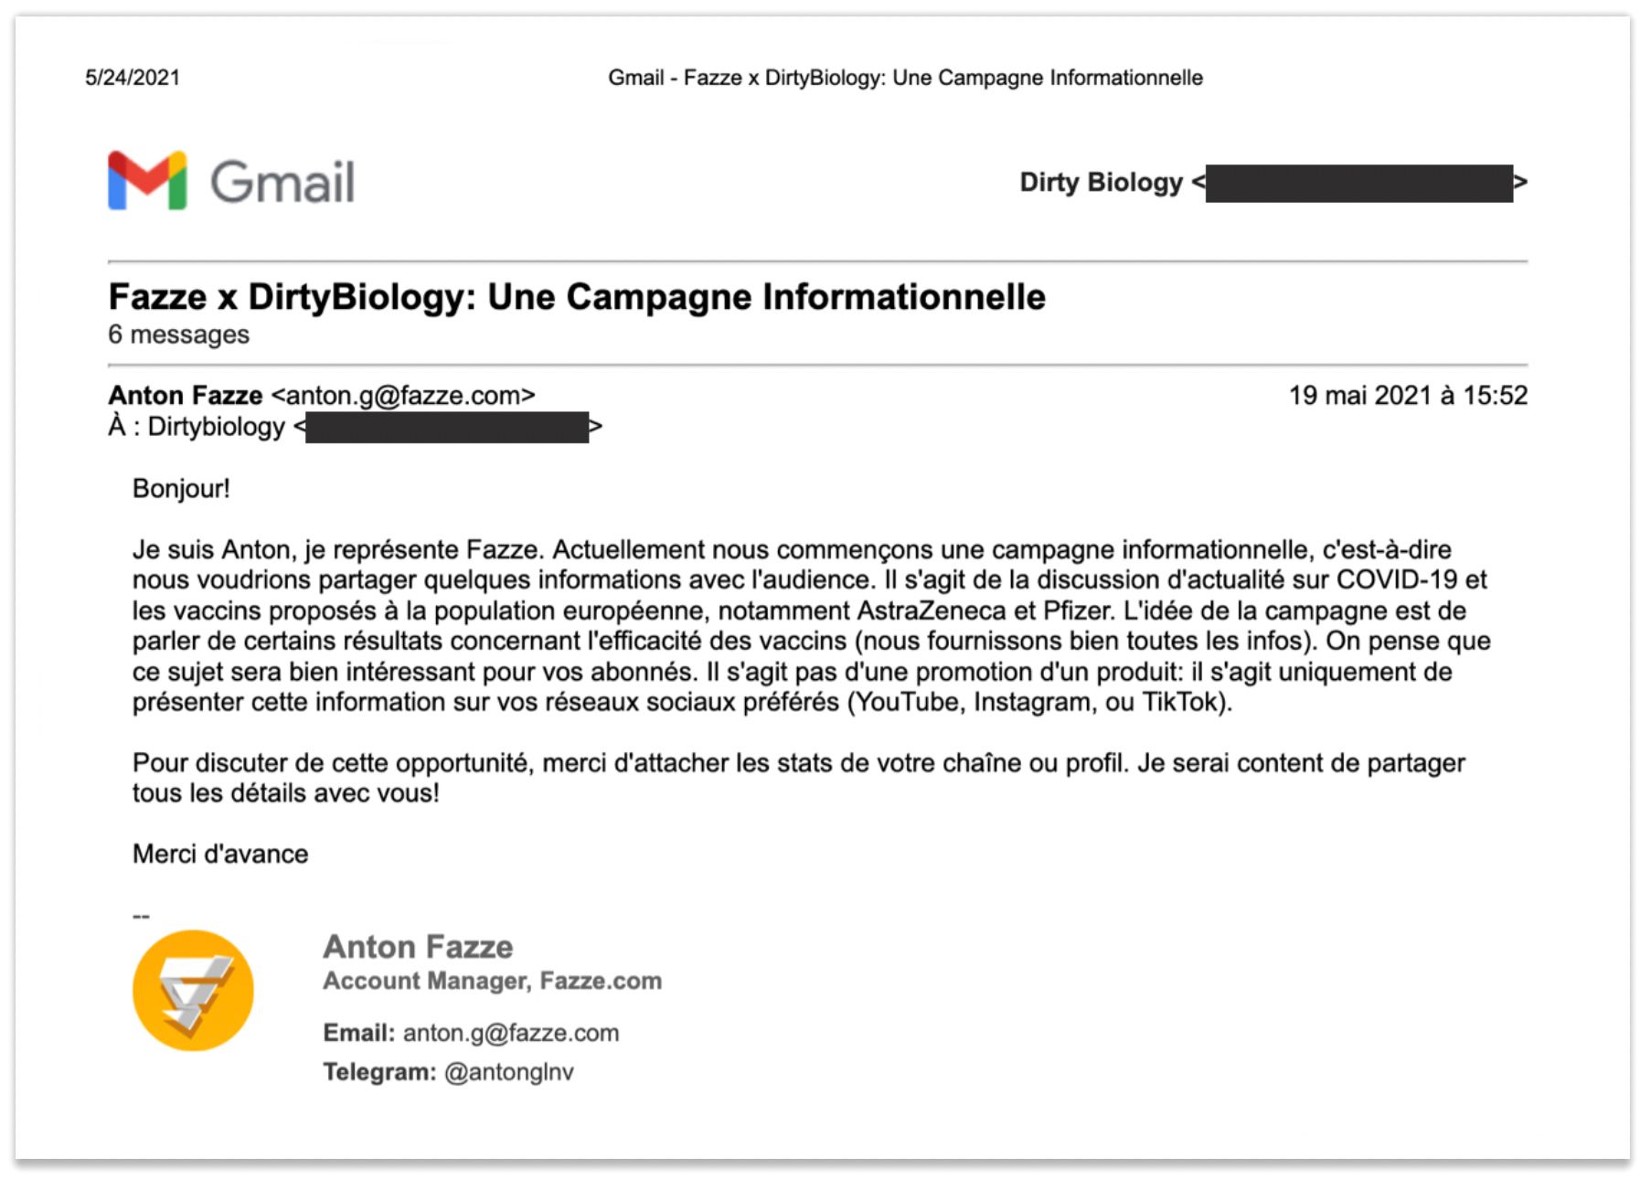Click the redacted recipient address after Dirtybiology
This screenshot has width=1651, height=1179.
[x=447, y=427]
